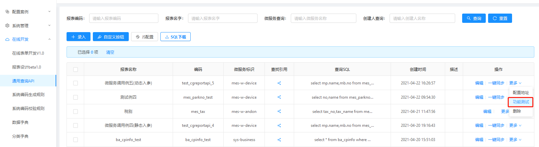The height and width of the screenshot is (147, 539).
Task: Open 更多 dropdown for ba_cpinfo_test row
Action: pos(515,140)
